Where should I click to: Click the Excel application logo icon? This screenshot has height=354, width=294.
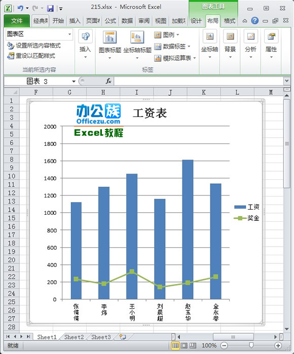click(x=8, y=9)
